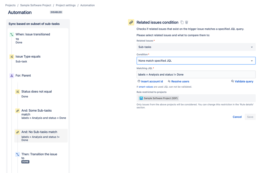Open the Related issues Sub-tasks dropdown

tap(196, 47)
